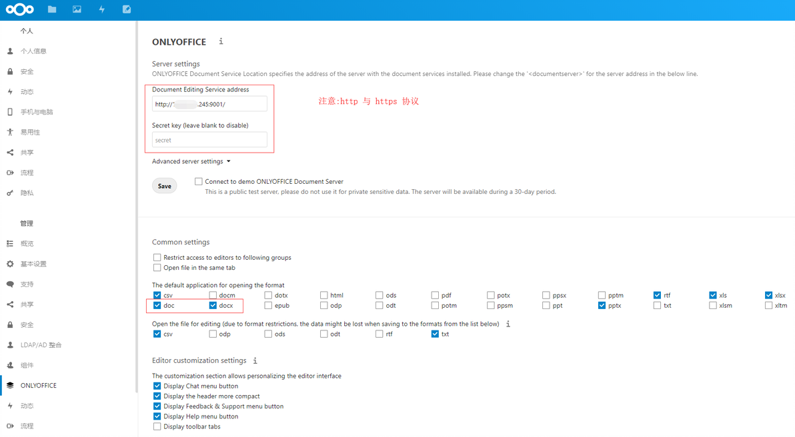Uncheck docx default format checkbox

coord(213,305)
